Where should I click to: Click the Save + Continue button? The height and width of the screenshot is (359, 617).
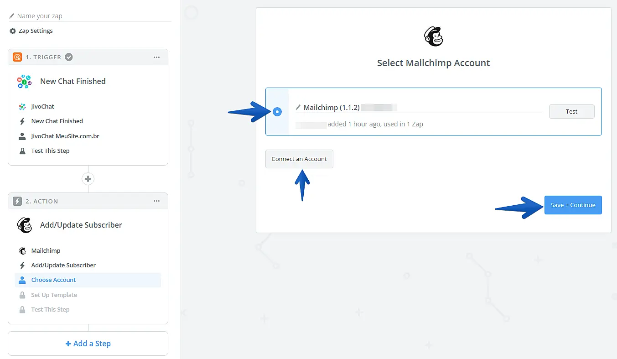coord(573,205)
